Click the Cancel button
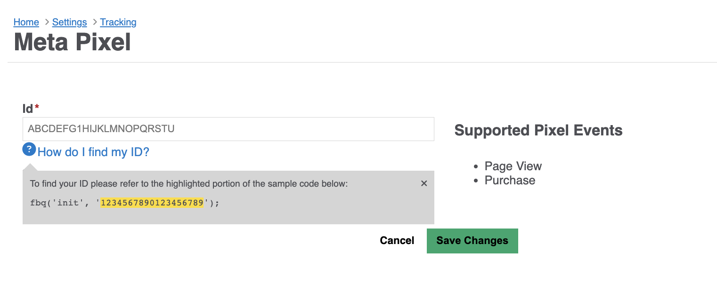Viewport: 717px width, 284px height. (x=397, y=241)
